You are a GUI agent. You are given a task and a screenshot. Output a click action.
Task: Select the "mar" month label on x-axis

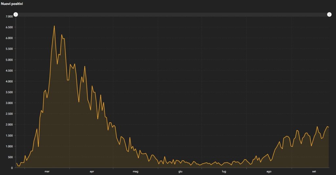coord(47,171)
